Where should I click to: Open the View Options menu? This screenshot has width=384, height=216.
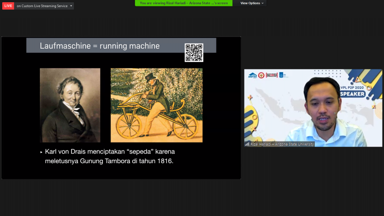[x=250, y=3]
